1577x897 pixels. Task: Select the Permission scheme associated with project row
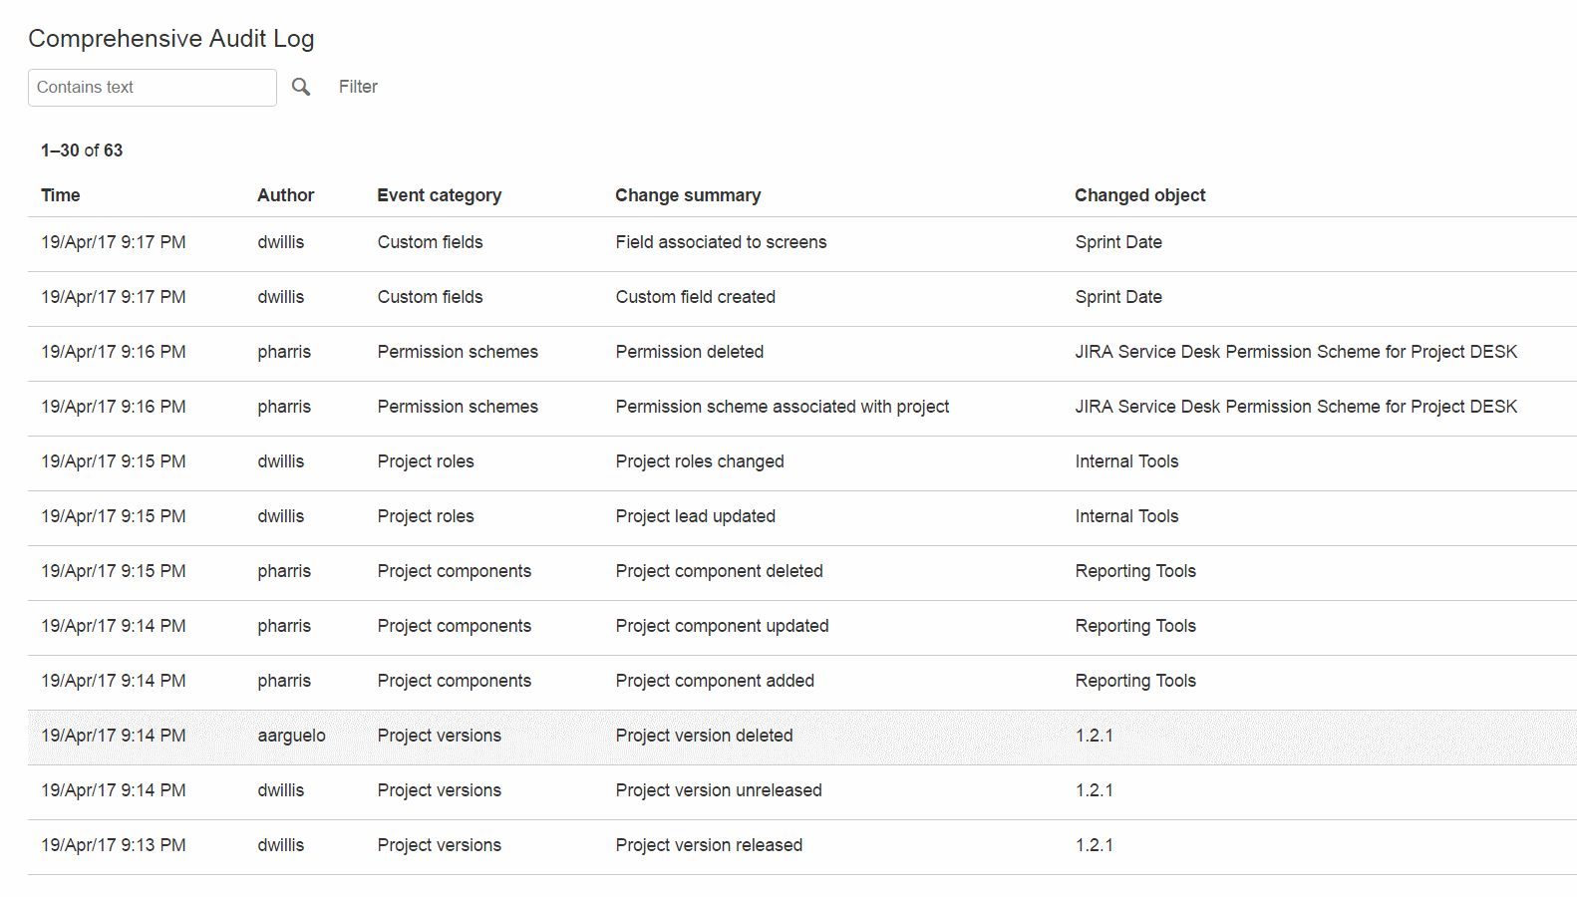[x=782, y=407]
